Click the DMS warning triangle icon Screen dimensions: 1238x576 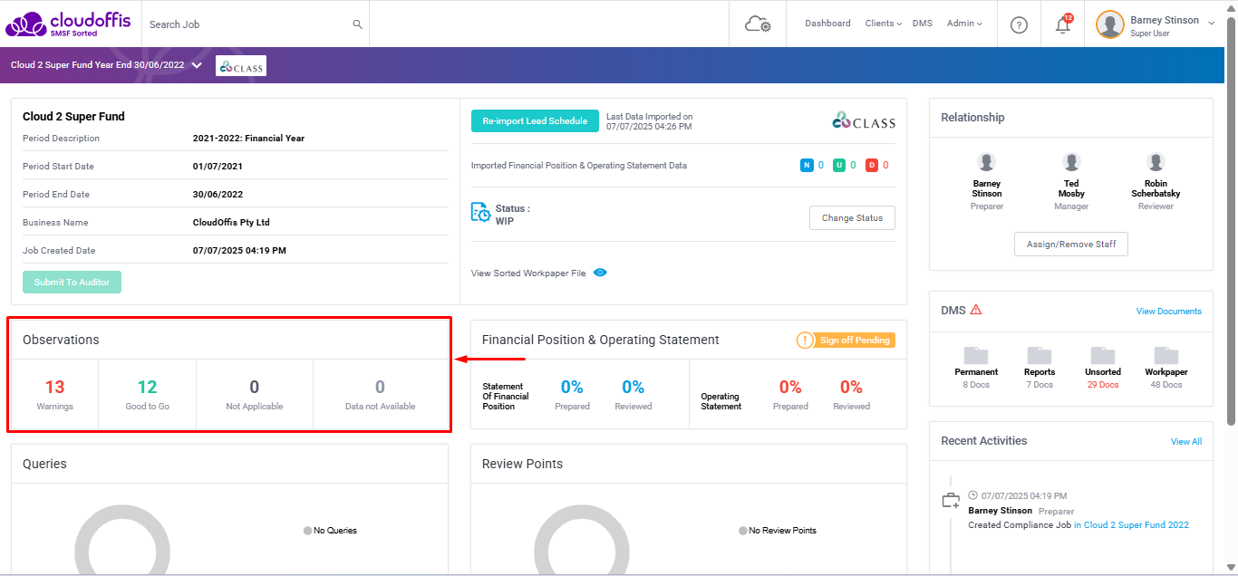pyautogui.click(x=976, y=310)
